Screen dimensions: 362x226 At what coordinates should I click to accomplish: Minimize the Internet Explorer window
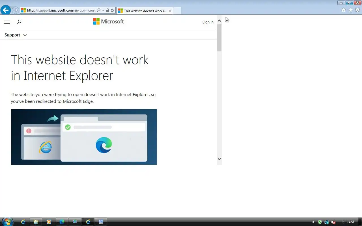tap(341, 3)
